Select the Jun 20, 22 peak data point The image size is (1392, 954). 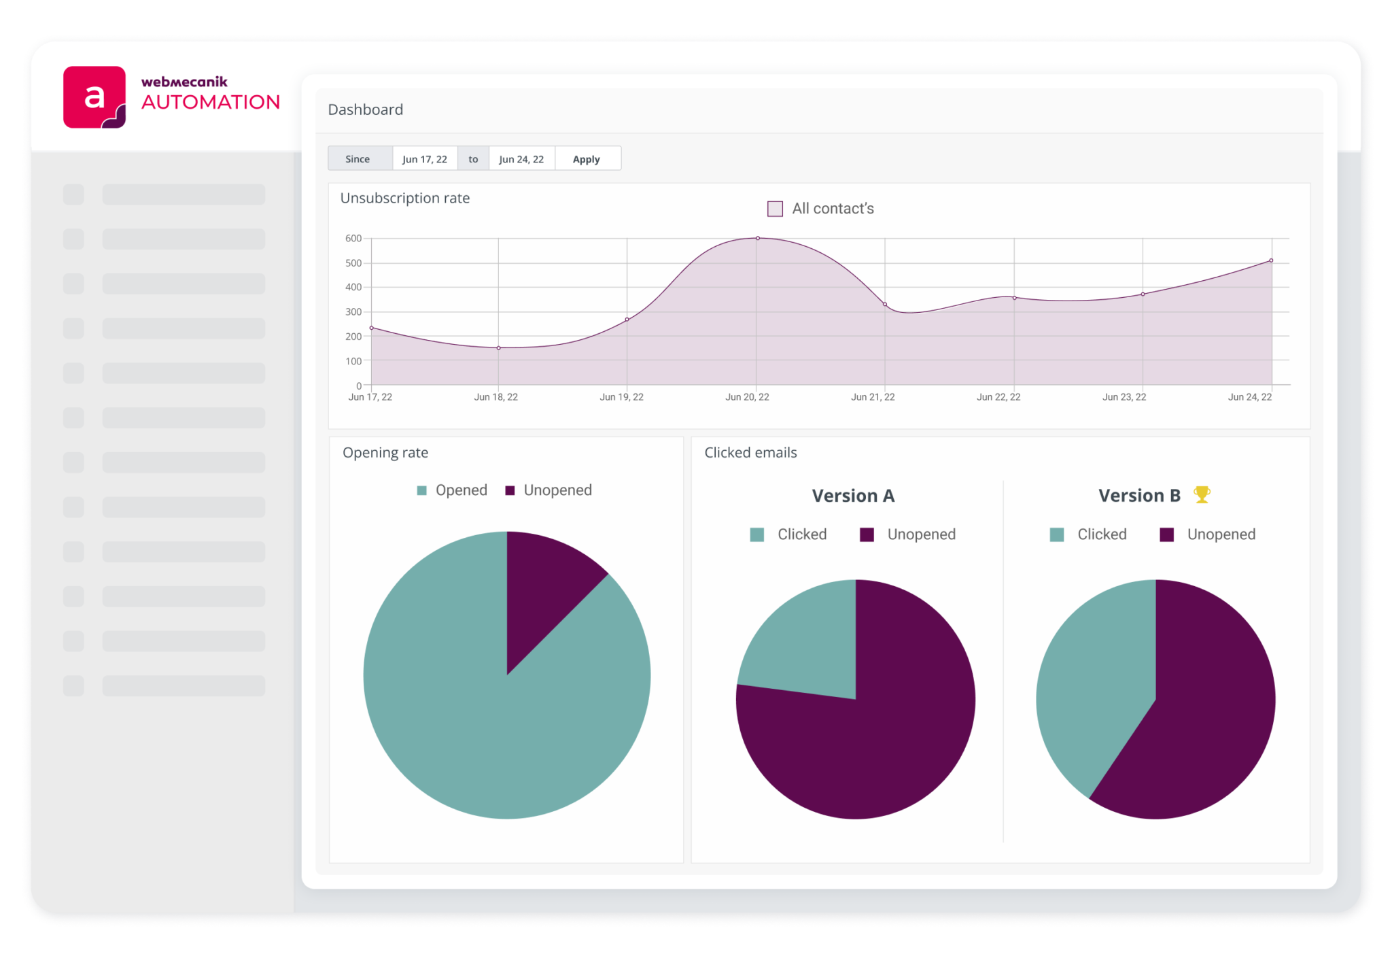click(758, 238)
